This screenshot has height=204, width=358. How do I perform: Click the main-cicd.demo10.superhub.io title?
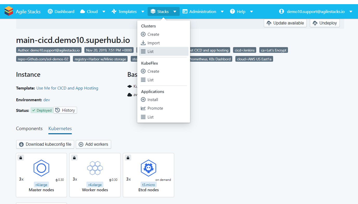73,40
